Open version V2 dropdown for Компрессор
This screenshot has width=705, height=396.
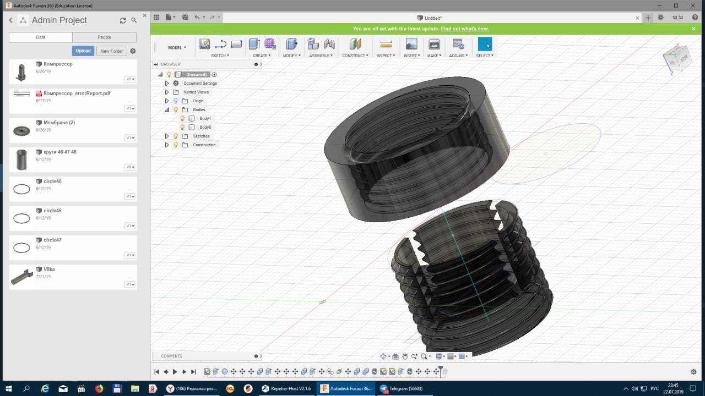(130, 79)
